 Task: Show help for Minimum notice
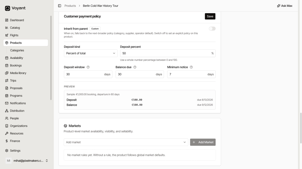191,67
